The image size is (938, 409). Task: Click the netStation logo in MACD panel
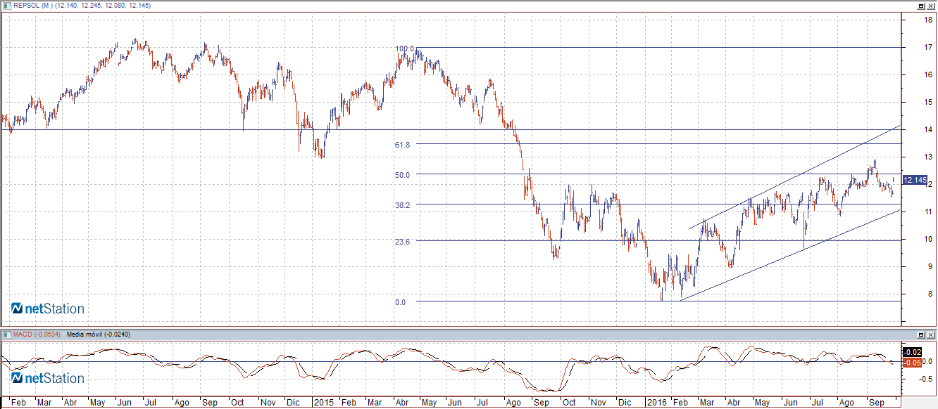(x=47, y=378)
